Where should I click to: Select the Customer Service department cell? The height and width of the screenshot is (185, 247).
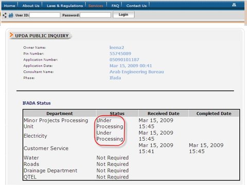tap(46, 148)
